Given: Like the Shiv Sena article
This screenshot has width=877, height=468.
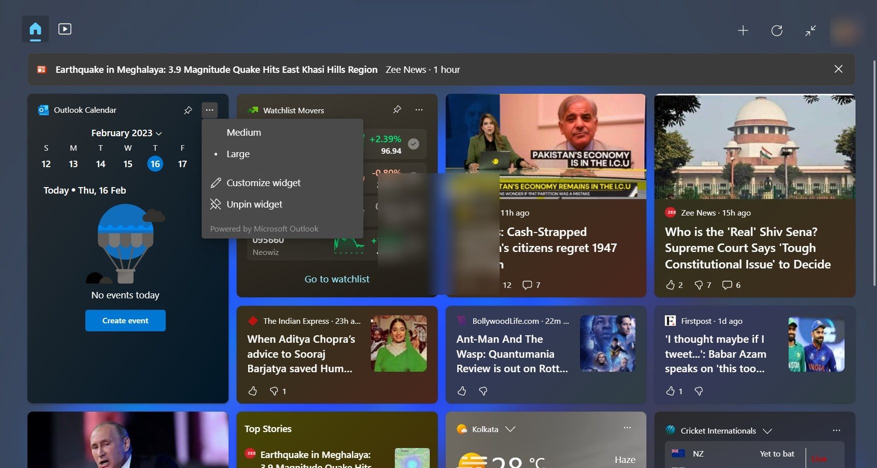Looking at the screenshot, I should tap(674, 285).
